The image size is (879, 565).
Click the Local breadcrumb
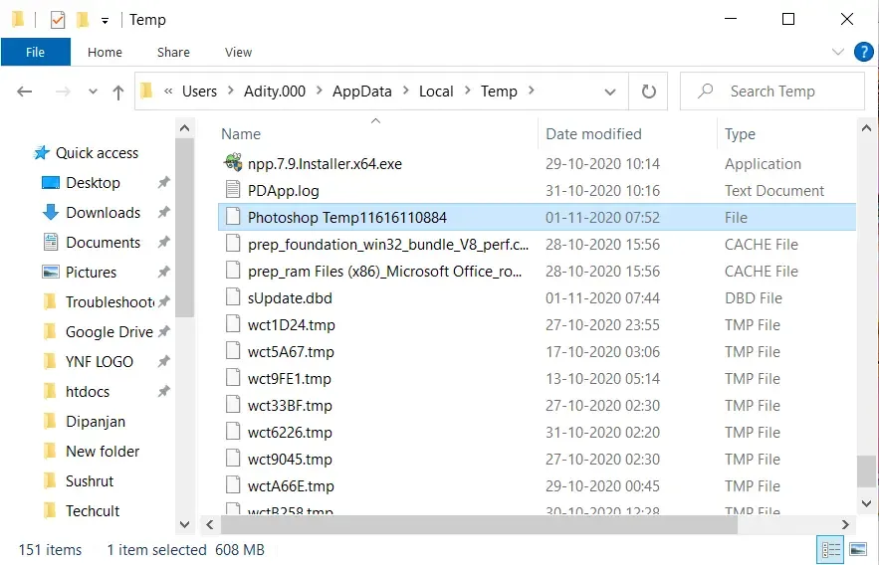[x=436, y=92]
